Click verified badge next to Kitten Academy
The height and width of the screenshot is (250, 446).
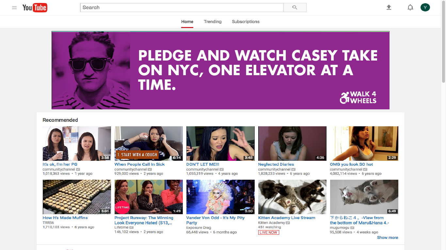[x=288, y=223]
